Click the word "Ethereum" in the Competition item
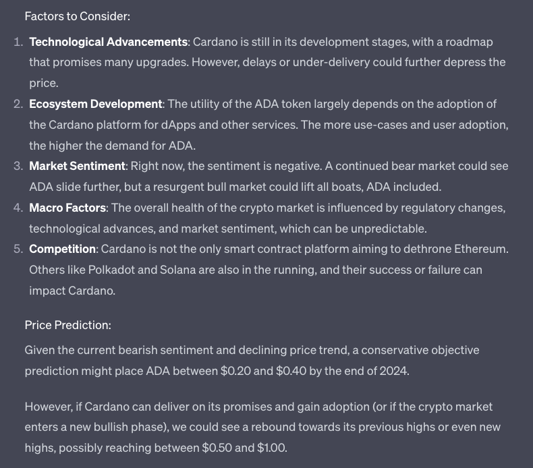The height and width of the screenshot is (468, 533). click(x=479, y=250)
